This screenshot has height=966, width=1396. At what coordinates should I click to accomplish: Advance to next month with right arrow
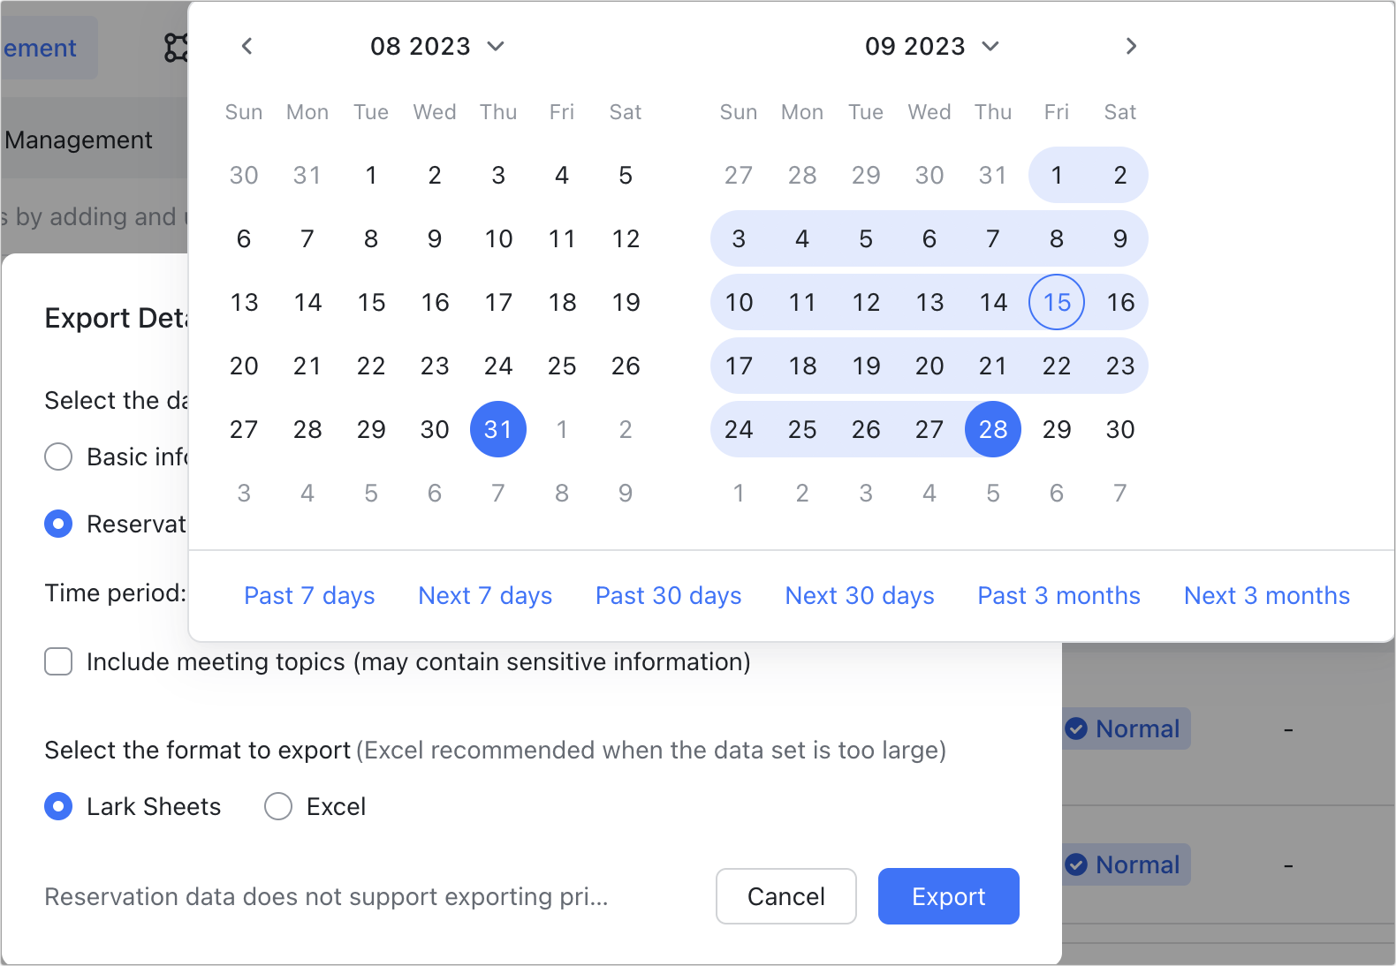tap(1131, 46)
